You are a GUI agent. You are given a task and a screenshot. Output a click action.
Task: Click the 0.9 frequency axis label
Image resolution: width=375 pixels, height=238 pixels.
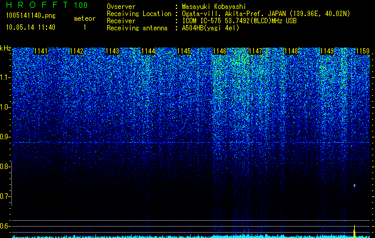(x=5, y=137)
